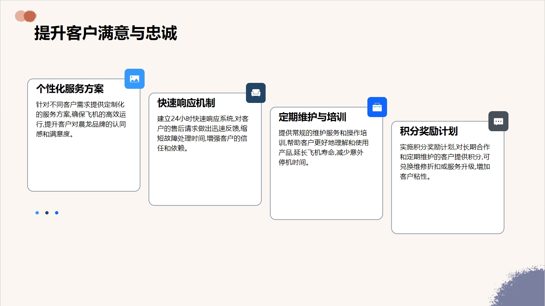Click the briefcase icon on 定期维护与培训 card

[x=377, y=107]
